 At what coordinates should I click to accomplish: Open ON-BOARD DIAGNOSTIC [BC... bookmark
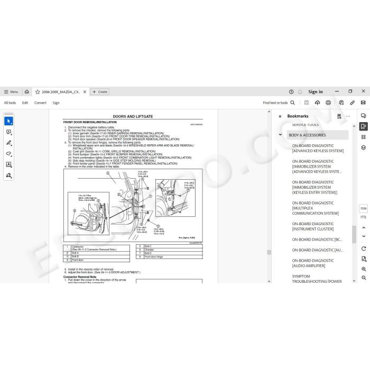pyautogui.click(x=317, y=239)
